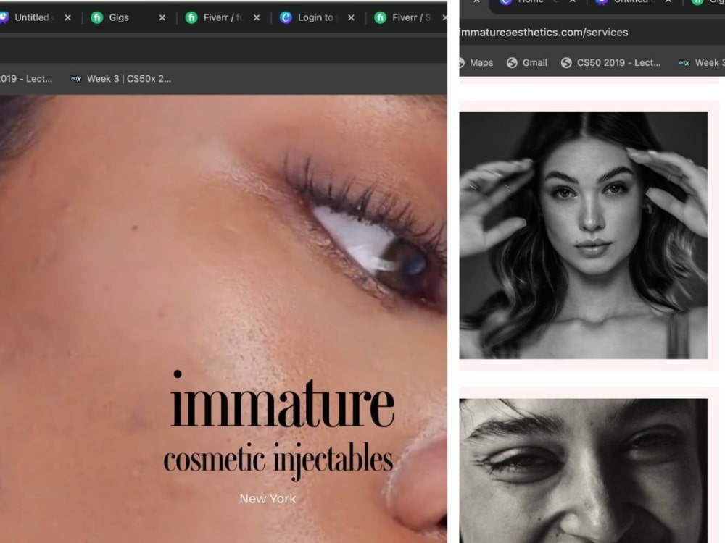725x543 pixels.
Task: Switch to the Gigs tab in left window
Action: 119,17
